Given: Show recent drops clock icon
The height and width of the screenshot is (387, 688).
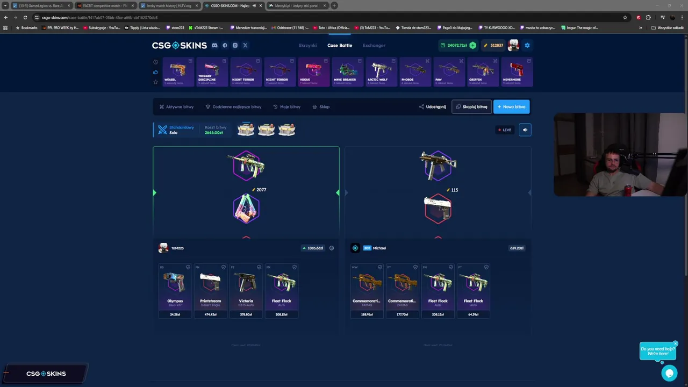Looking at the screenshot, I should 155,62.
